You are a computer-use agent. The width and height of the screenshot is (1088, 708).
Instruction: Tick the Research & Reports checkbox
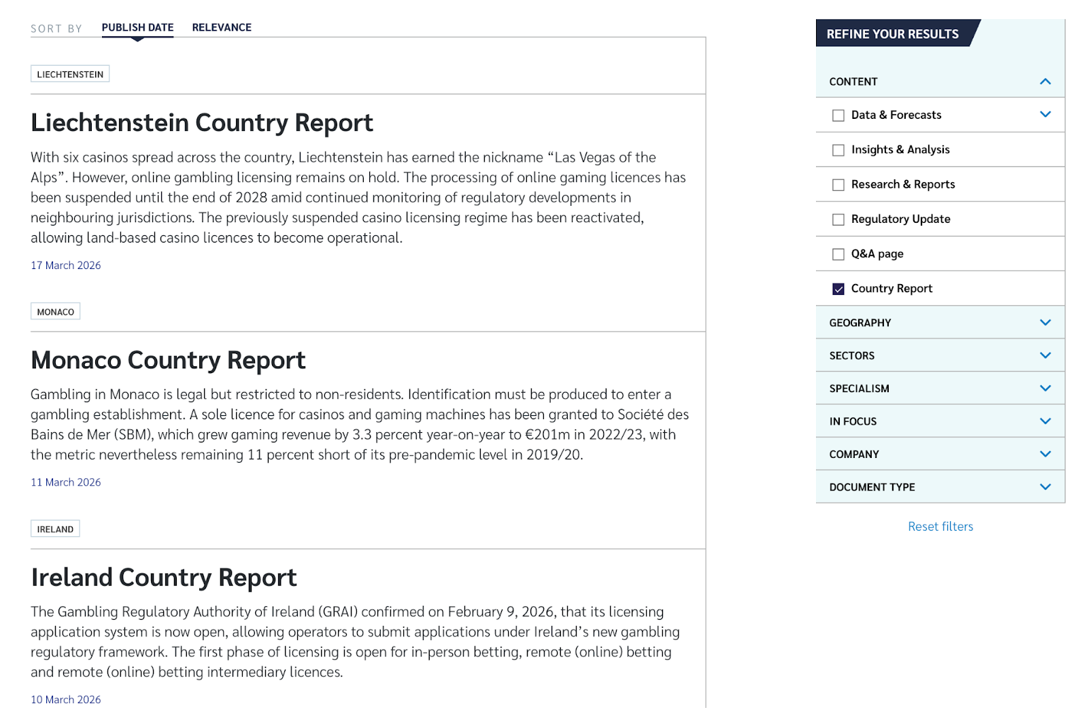click(x=838, y=185)
